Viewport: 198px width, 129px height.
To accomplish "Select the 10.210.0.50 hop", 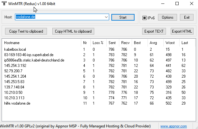I will (x=99, y=93).
